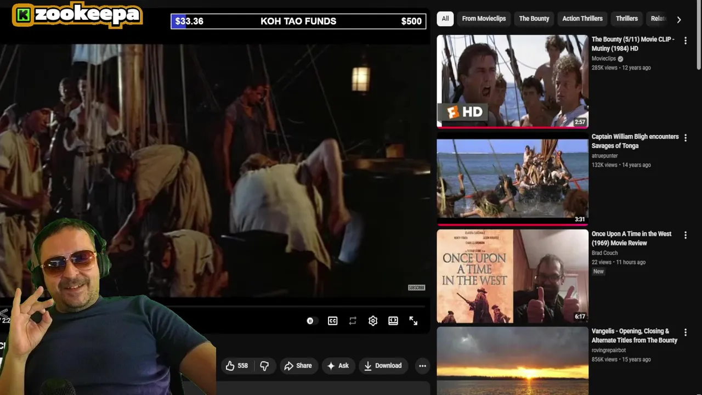Click the $500 goal amount
Image resolution: width=702 pixels, height=395 pixels.
click(411, 21)
